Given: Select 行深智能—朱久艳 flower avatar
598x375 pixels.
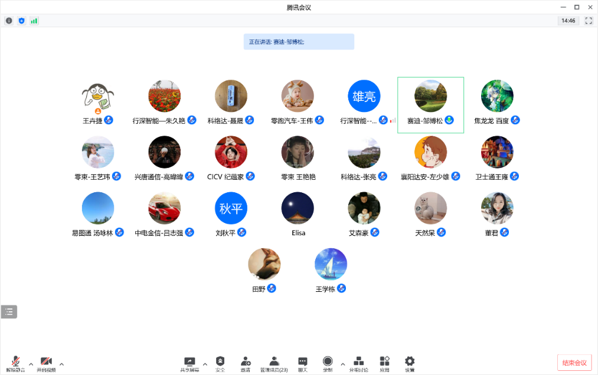Looking at the screenshot, I should pyautogui.click(x=164, y=96).
